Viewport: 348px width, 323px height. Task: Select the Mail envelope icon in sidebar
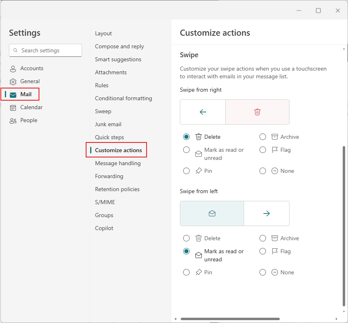[13, 94]
